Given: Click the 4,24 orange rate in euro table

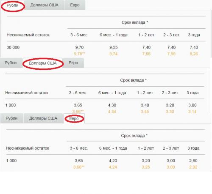Looking at the screenshot, I should [x=113, y=167].
